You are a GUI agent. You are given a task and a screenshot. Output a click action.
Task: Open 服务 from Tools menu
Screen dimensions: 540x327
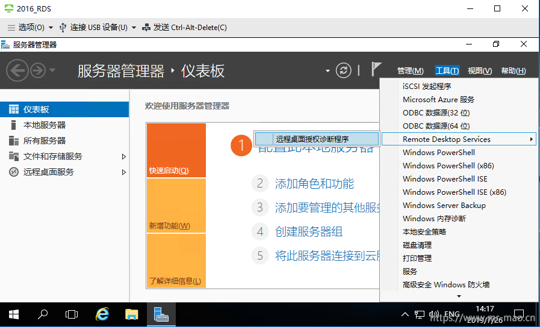point(410,272)
